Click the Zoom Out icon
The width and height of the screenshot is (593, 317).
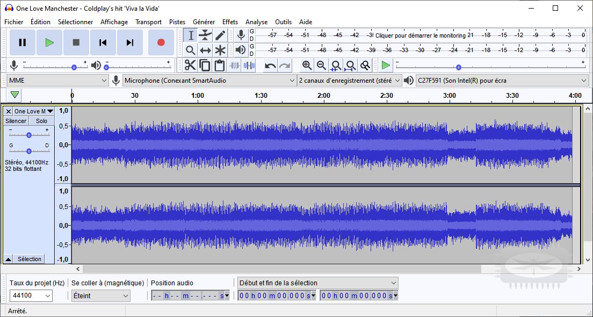(321, 66)
